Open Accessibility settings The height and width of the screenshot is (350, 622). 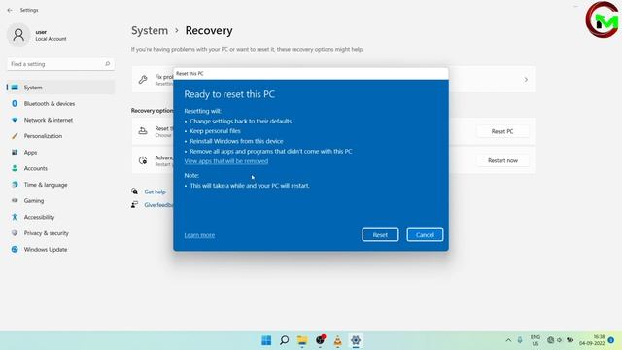click(x=60, y=217)
